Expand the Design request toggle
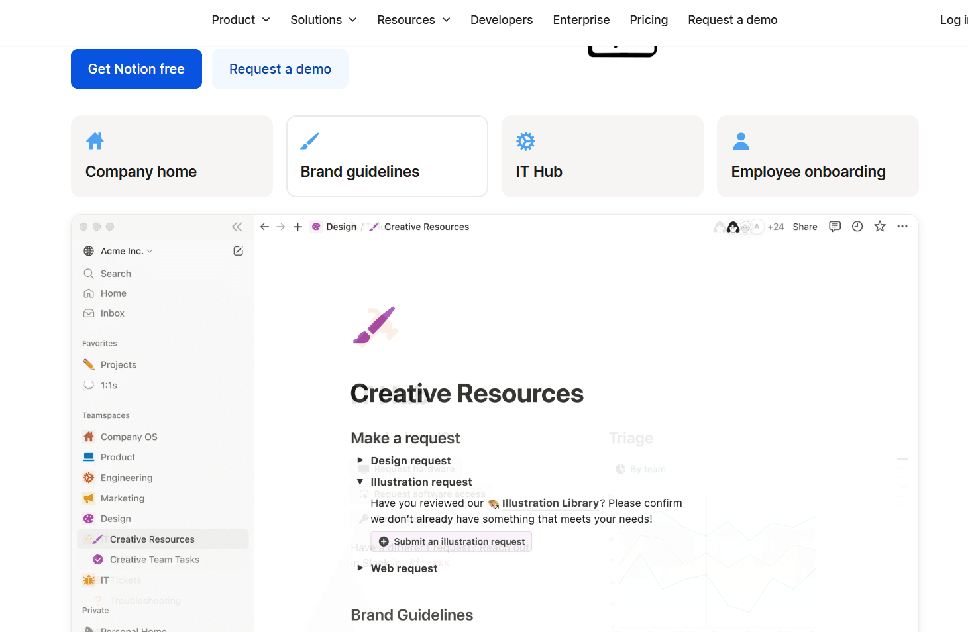The image size is (968, 632). click(360, 460)
